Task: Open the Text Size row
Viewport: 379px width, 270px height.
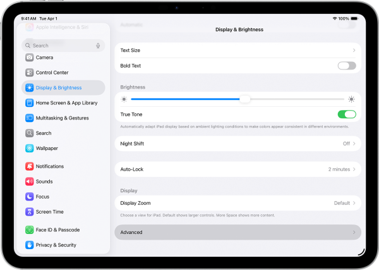Action: coord(238,51)
